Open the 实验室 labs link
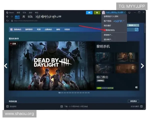This screenshot has width=150, height=120. point(67,29)
